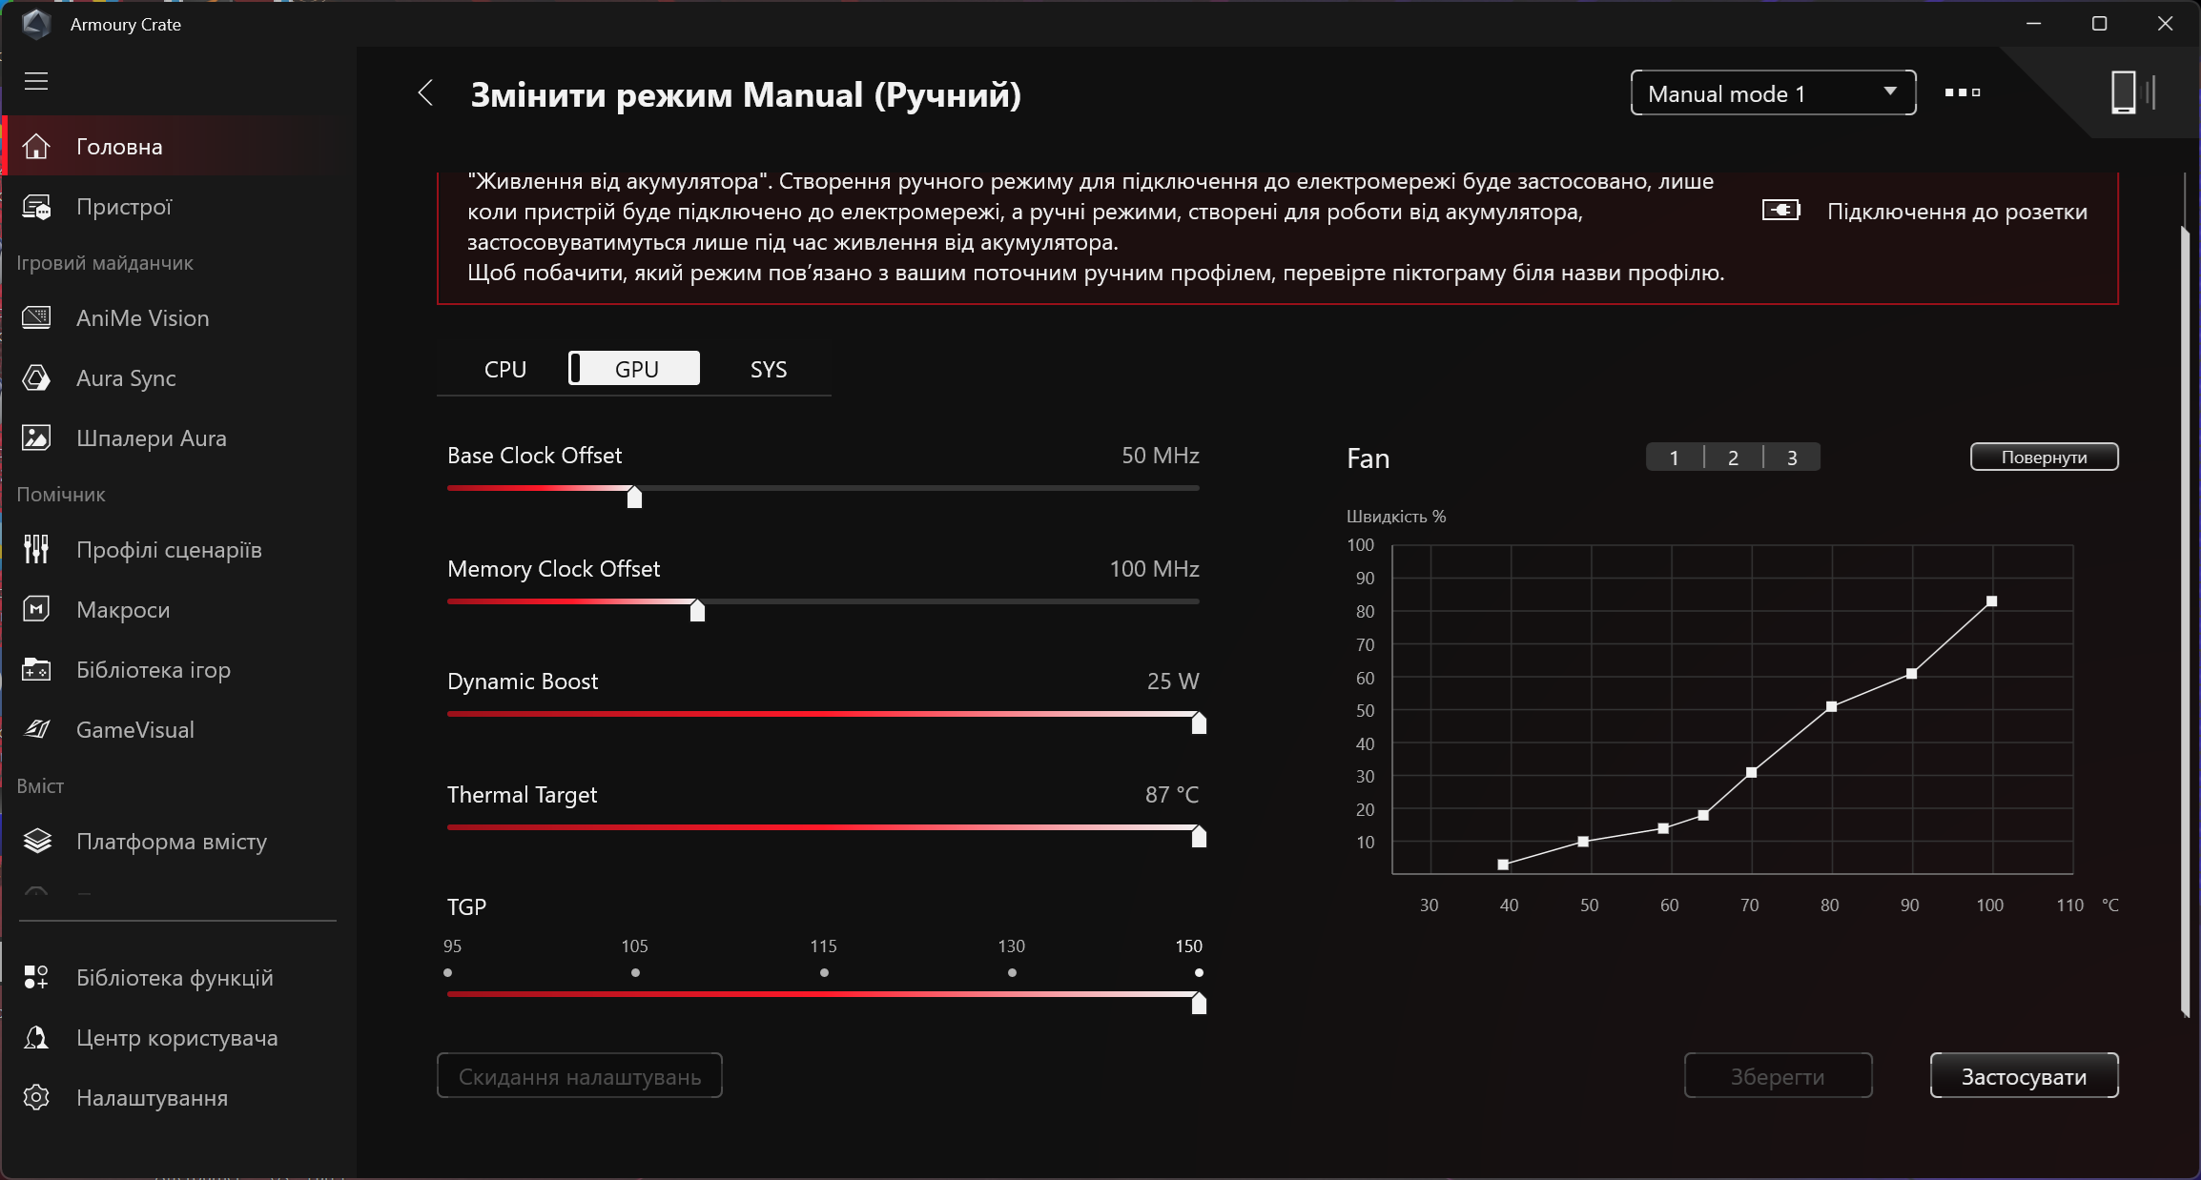Click the device panel icon at top right
The width and height of the screenshot is (2201, 1180).
pos(2131,92)
